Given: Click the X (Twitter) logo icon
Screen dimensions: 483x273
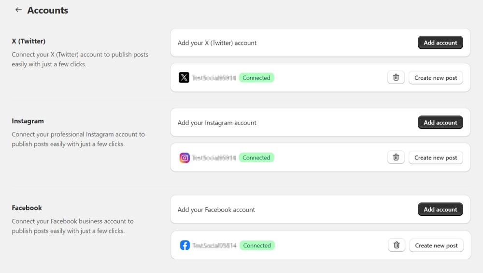Looking at the screenshot, I should (x=184, y=77).
